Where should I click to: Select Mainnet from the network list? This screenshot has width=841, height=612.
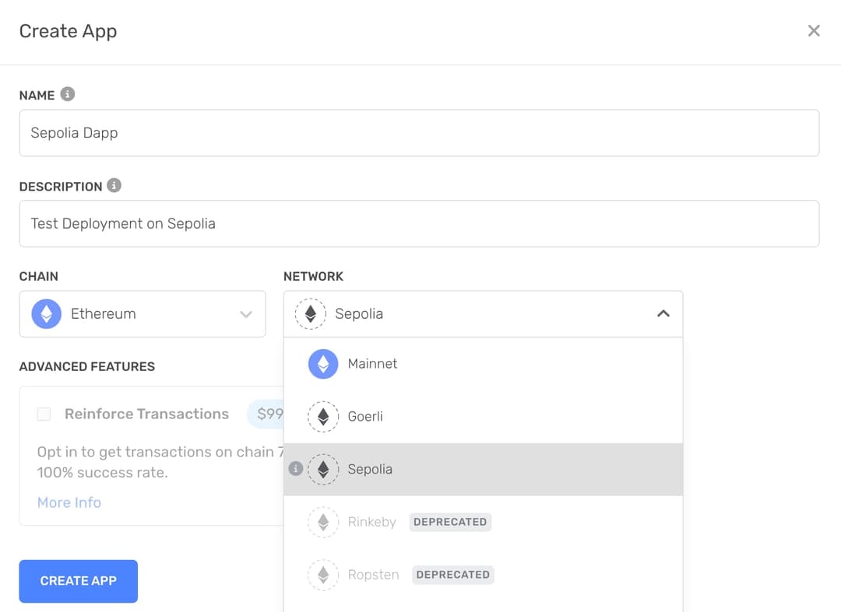373,364
